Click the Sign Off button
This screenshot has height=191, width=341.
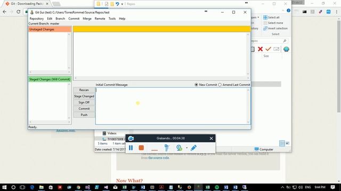click(x=84, y=102)
